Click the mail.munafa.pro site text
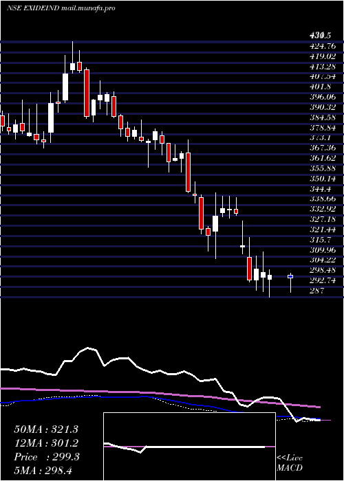The height and width of the screenshot is (481, 344). (88, 8)
